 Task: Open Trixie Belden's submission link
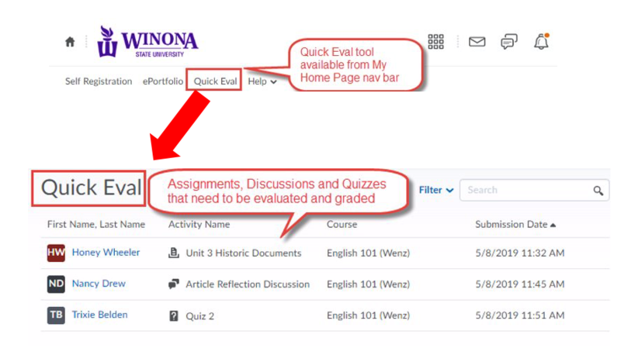coord(99,315)
